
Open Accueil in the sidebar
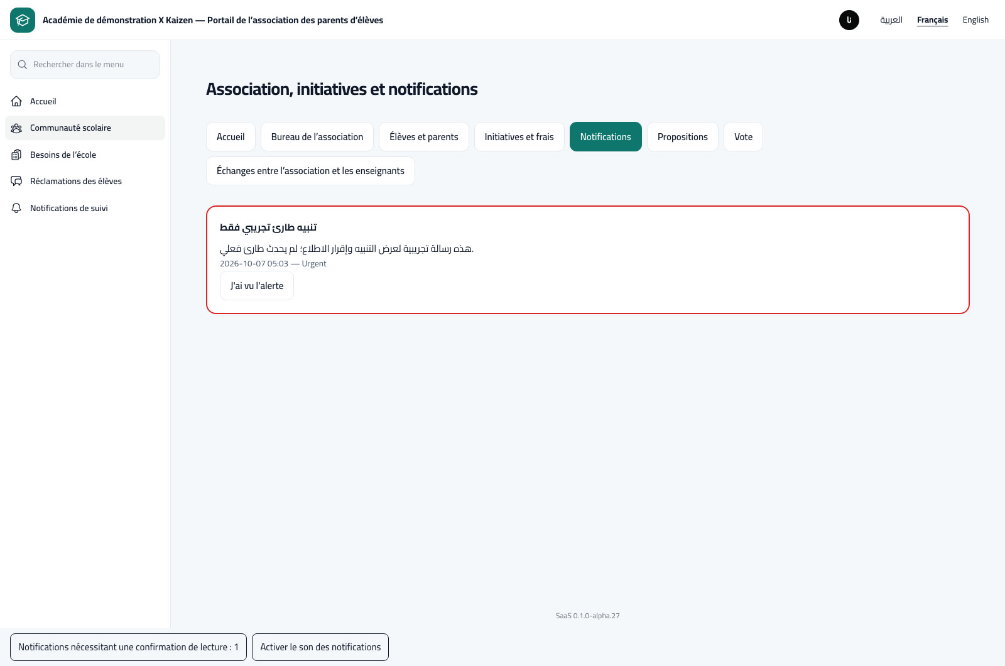(x=85, y=101)
